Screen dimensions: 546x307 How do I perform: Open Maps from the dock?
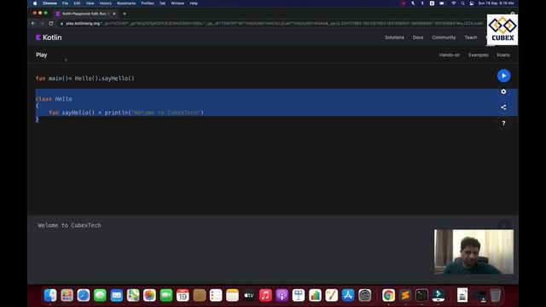click(133, 295)
